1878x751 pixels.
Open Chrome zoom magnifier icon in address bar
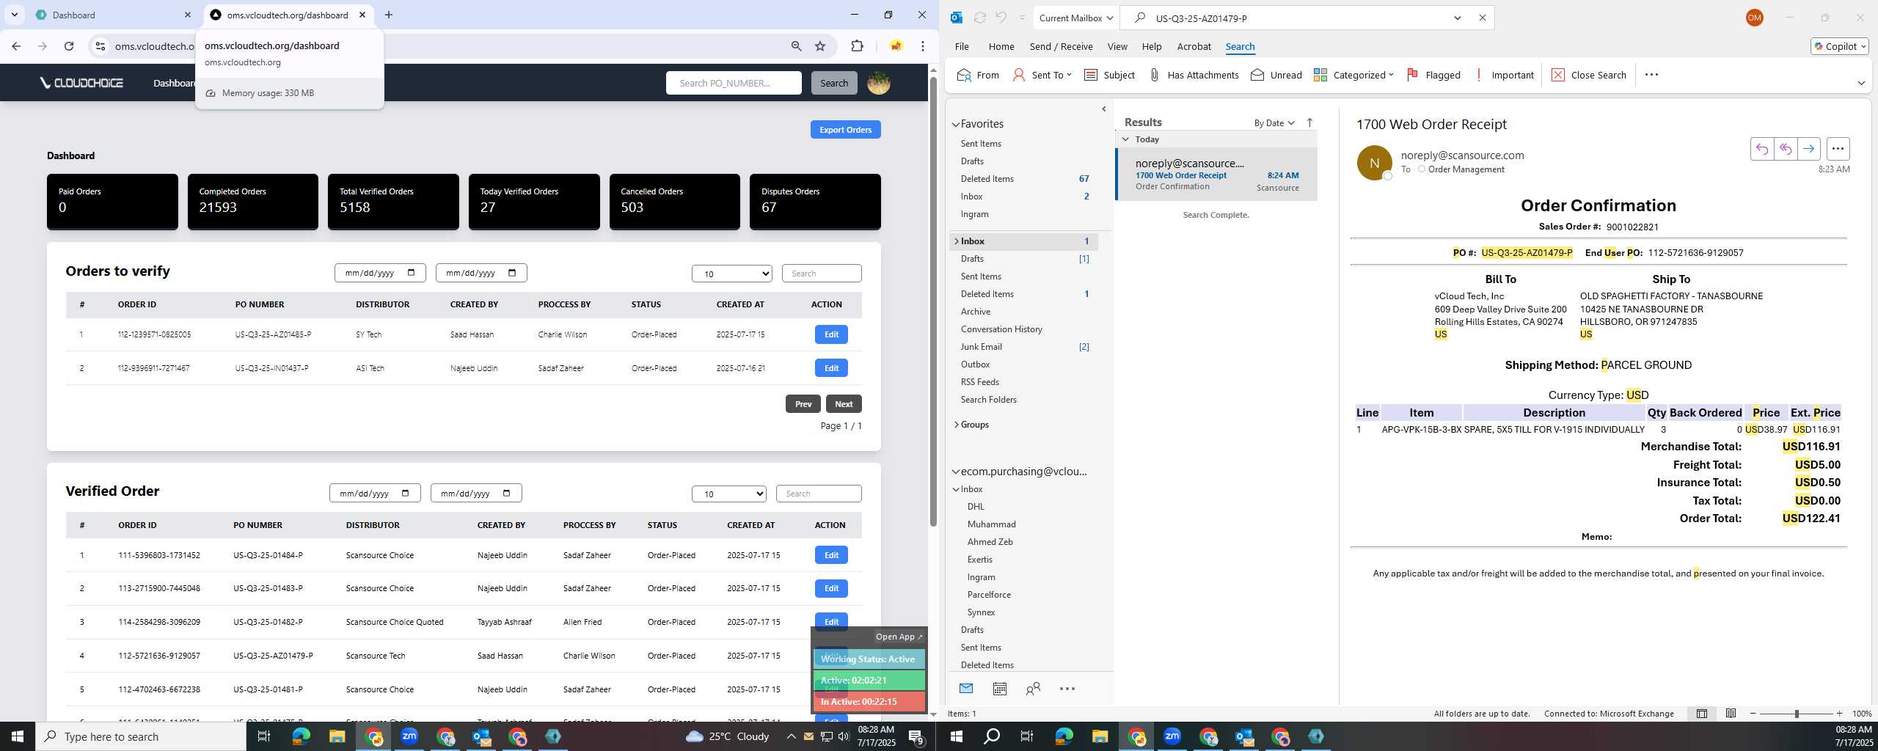(x=796, y=46)
